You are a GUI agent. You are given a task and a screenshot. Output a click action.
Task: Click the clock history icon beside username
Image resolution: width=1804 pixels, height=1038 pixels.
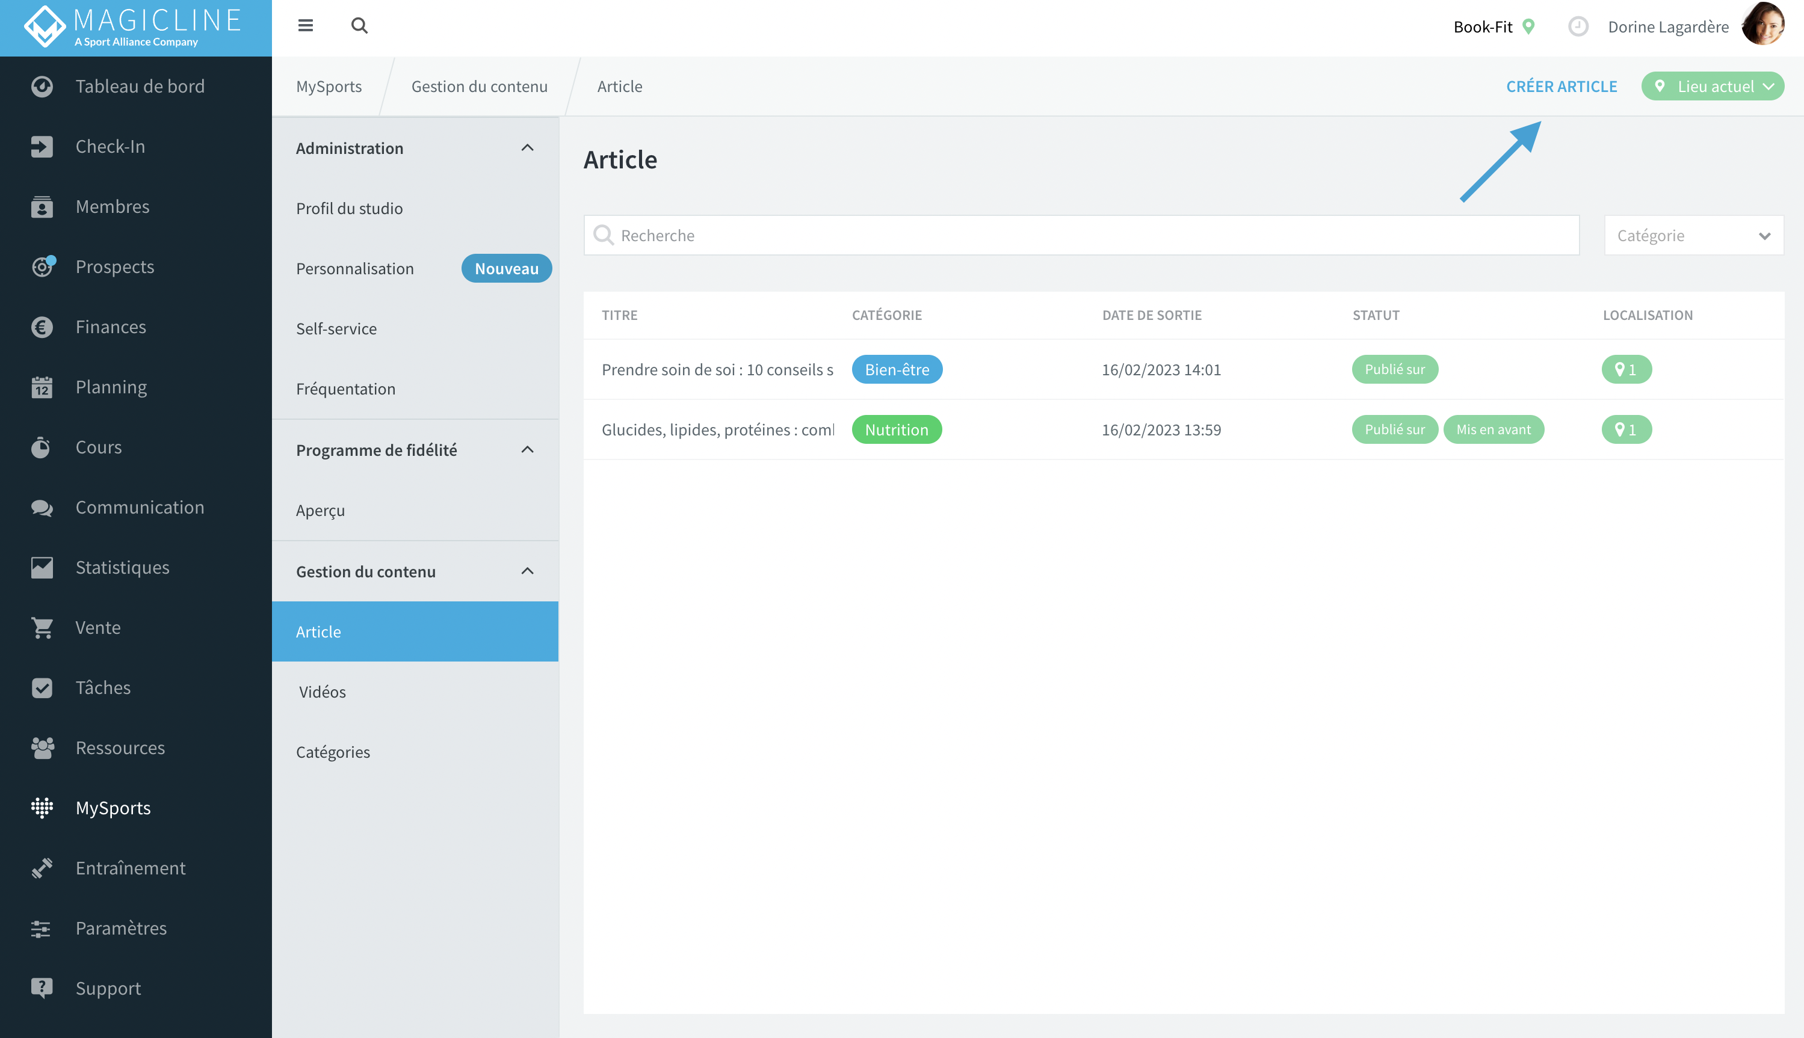point(1578,26)
